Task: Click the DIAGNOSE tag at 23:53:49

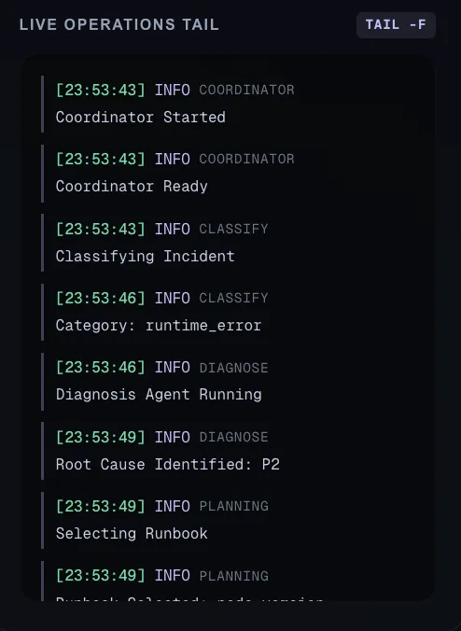Action: click(x=233, y=437)
